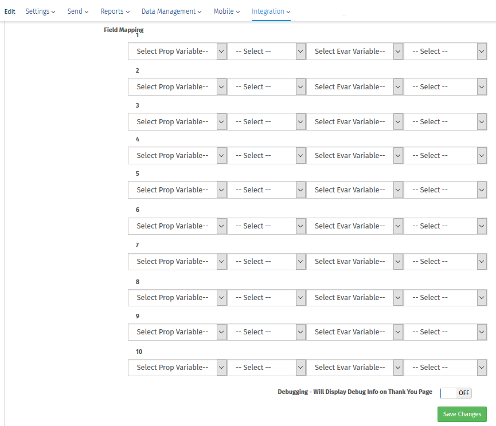Open the fourth -- Select -- dropdown in row 3

pos(446,121)
